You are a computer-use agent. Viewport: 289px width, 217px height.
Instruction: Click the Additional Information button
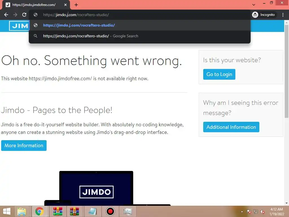pyautogui.click(x=231, y=127)
